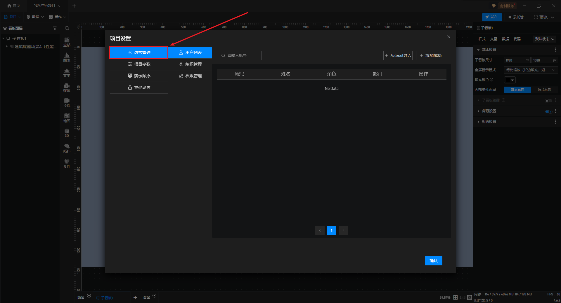Screen dimensions: 561x303
Task: Collapse the 子看板1 tree node
Action: (x=3, y=38)
